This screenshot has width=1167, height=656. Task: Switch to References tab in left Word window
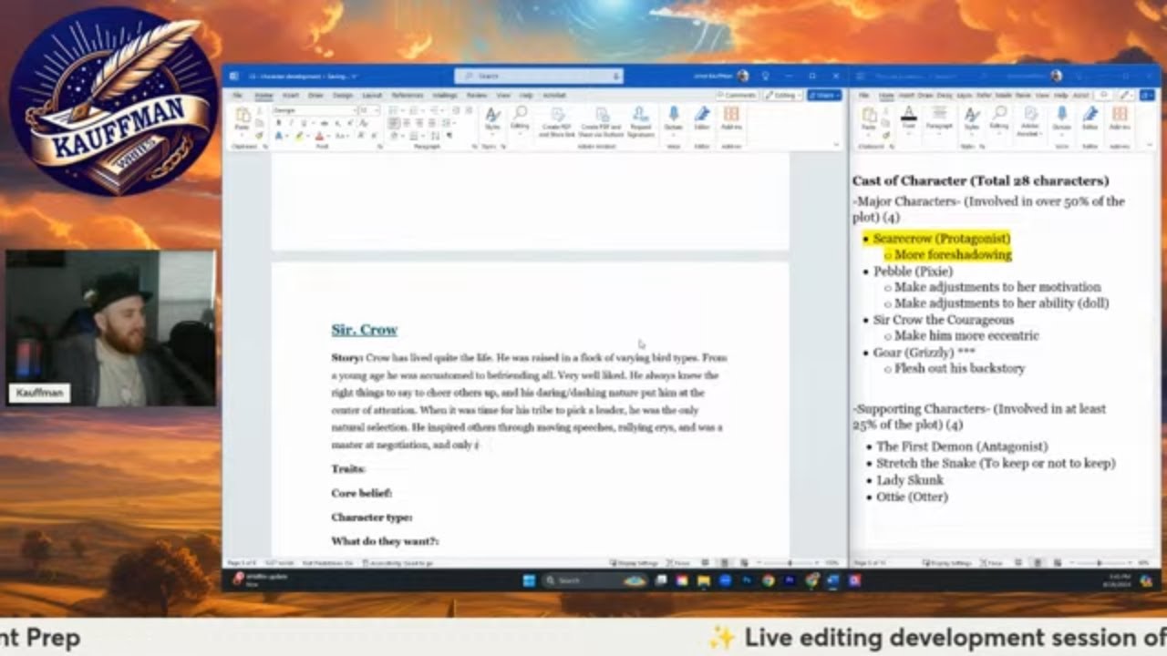coord(407,95)
